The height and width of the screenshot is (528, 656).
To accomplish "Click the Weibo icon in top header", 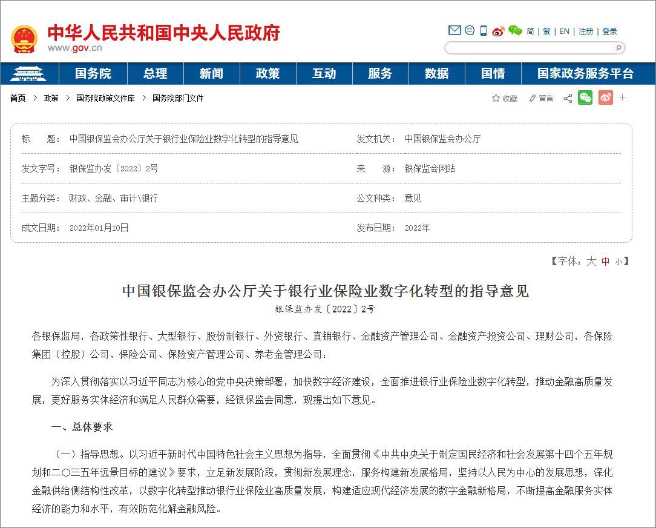I will pyautogui.click(x=498, y=31).
